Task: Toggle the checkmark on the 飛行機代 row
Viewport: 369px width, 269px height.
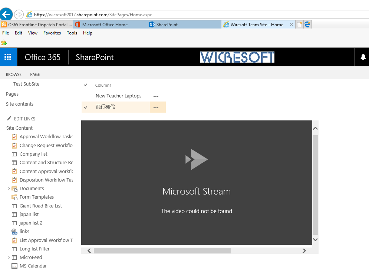Action: tap(86, 107)
